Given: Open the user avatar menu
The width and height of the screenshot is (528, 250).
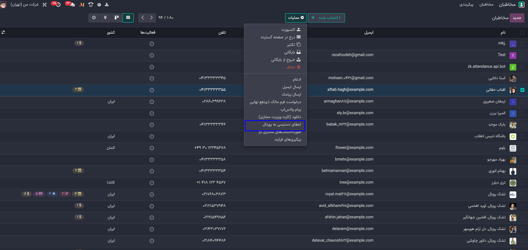Looking at the screenshot, I should click(x=3, y=5).
